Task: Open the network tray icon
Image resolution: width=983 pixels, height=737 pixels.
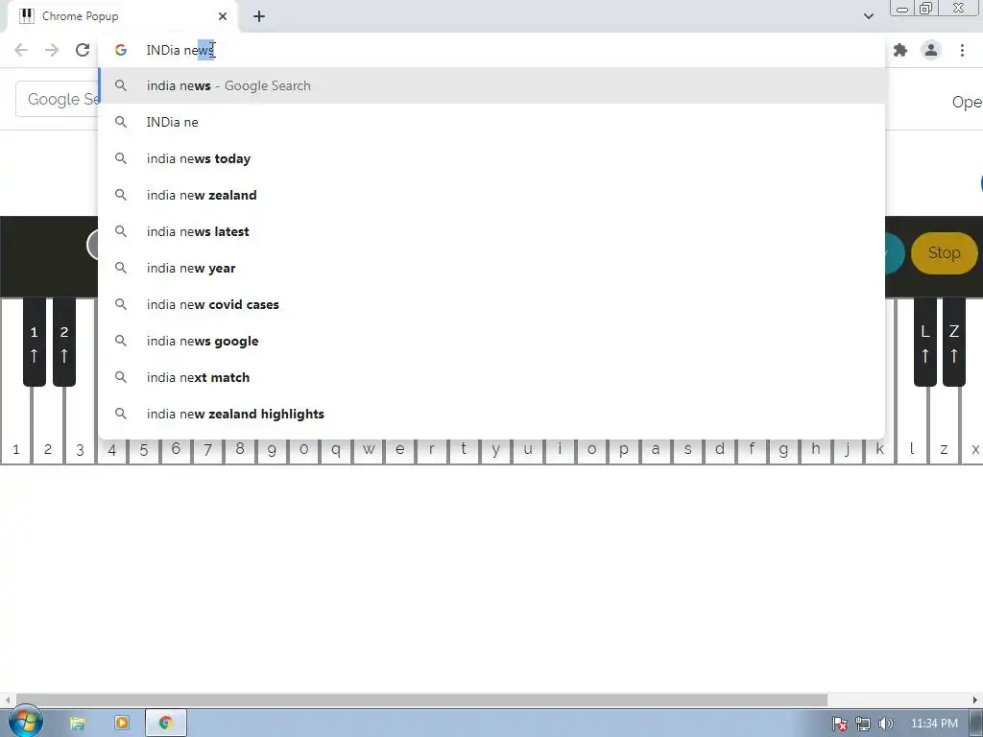Action: click(863, 724)
